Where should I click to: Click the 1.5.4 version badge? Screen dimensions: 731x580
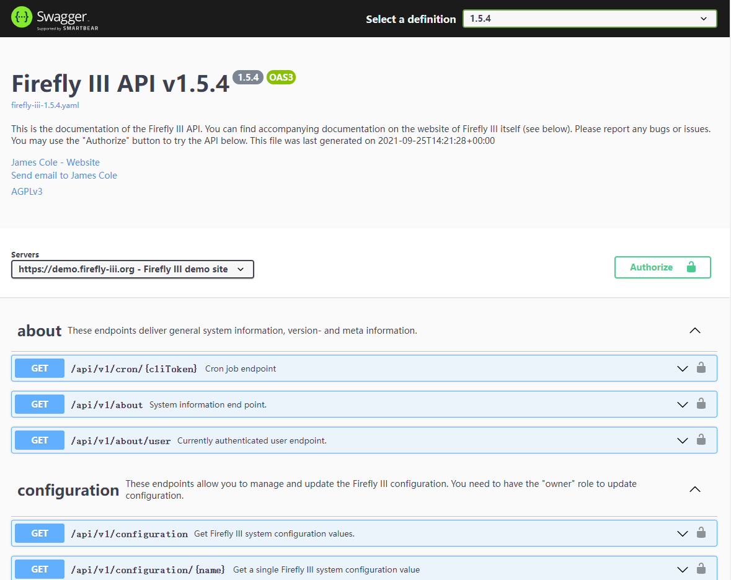(x=247, y=78)
